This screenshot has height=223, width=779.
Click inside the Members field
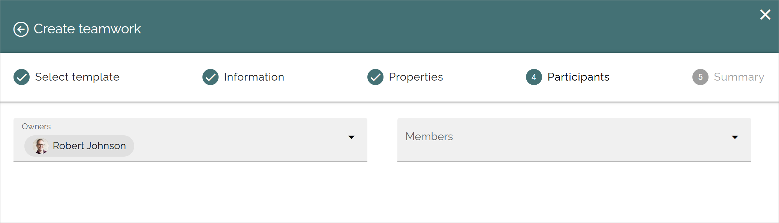[574, 139]
